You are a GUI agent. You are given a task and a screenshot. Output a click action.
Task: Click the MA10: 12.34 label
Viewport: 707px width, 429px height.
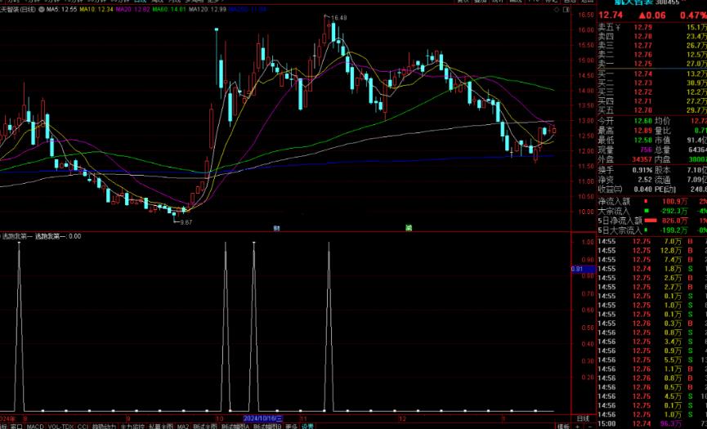click(x=96, y=10)
